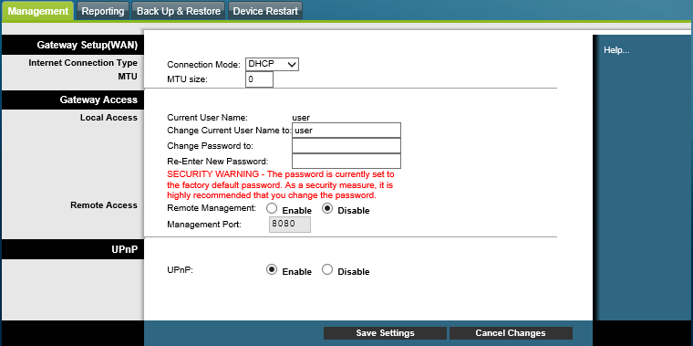Enable Remote Management radio button
Screen dimensions: 693x346
click(272, 208)
